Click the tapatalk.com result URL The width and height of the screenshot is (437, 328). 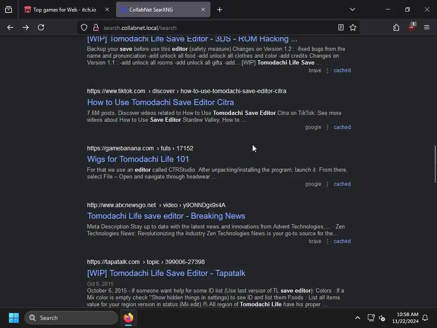[x=146, y=262]
